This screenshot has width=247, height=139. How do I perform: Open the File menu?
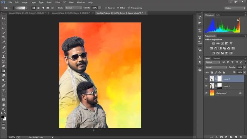pyautogui.click(x=10, y=2)
